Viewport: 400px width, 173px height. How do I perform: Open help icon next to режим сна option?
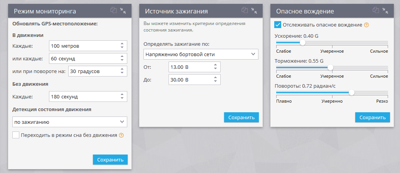click(122, 135)
